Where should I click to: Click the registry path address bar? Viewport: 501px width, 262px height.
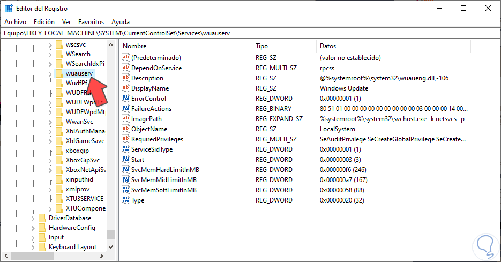point(250,33)
